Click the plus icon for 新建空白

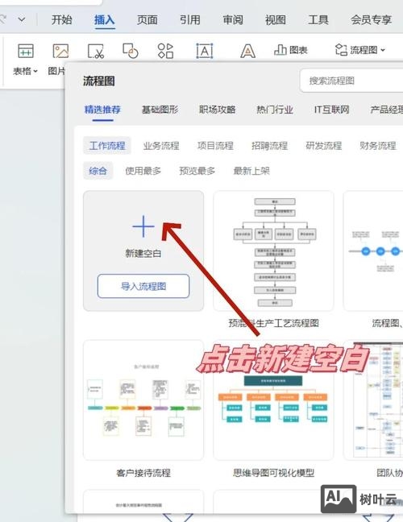point(143,226)
